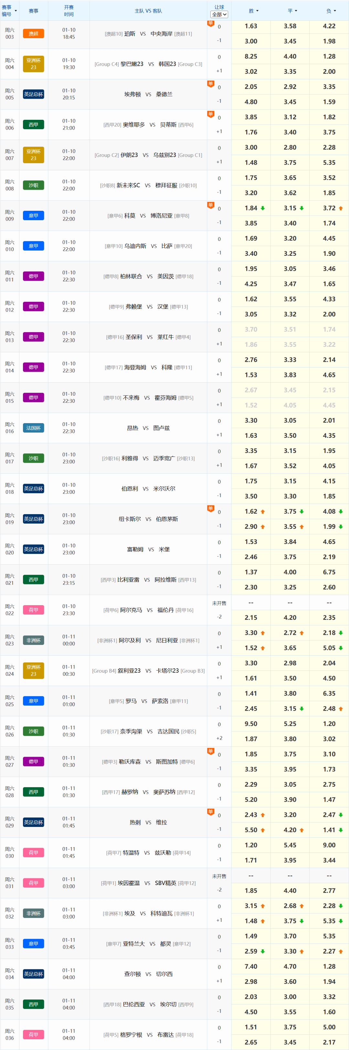Click the 荷甲 badge on match 022
The height and width of the screenshot is (1050, 349).
[x=33, y=610]
